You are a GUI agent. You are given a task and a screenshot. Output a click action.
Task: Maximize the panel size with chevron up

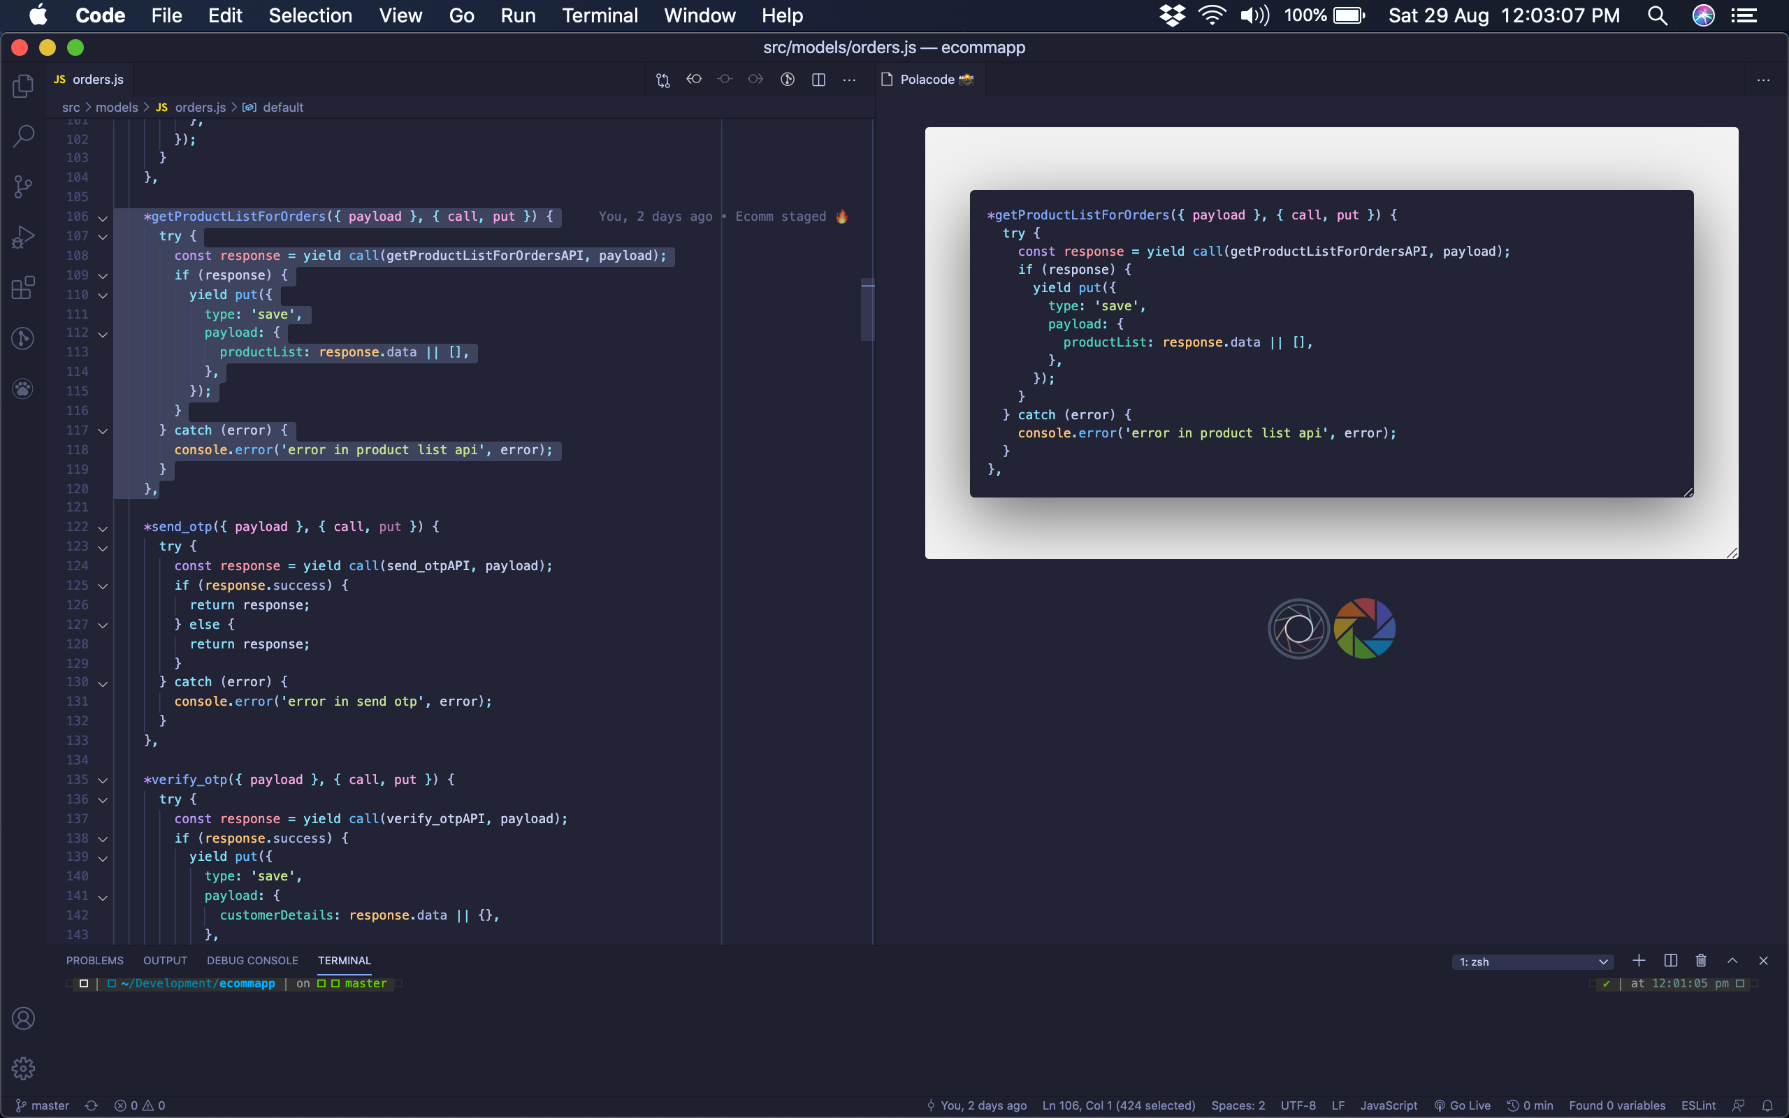click(x=1732, y=961)
